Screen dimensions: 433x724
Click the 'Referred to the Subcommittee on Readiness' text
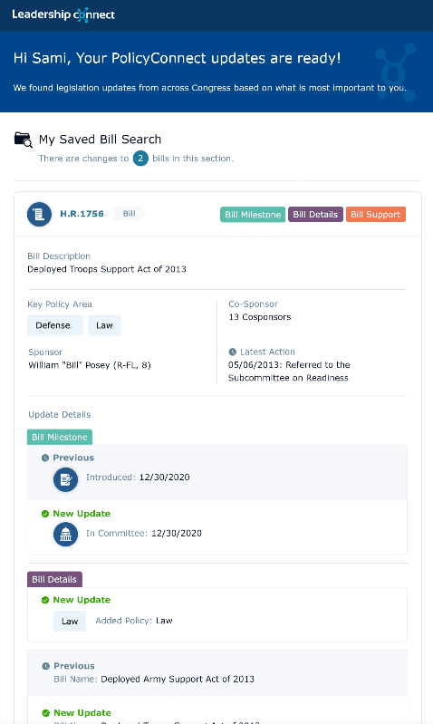coord(289,372)
